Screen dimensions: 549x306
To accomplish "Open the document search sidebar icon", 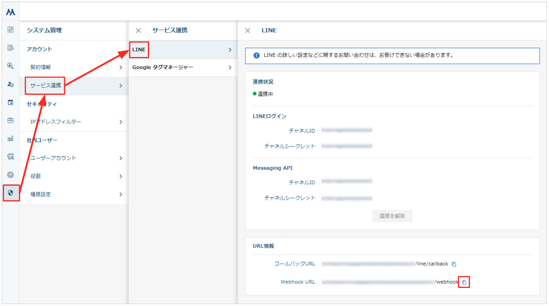I will coord(10,48).
